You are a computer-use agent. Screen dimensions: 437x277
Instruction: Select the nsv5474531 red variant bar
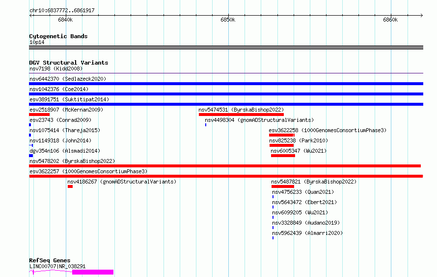point(242,115)
